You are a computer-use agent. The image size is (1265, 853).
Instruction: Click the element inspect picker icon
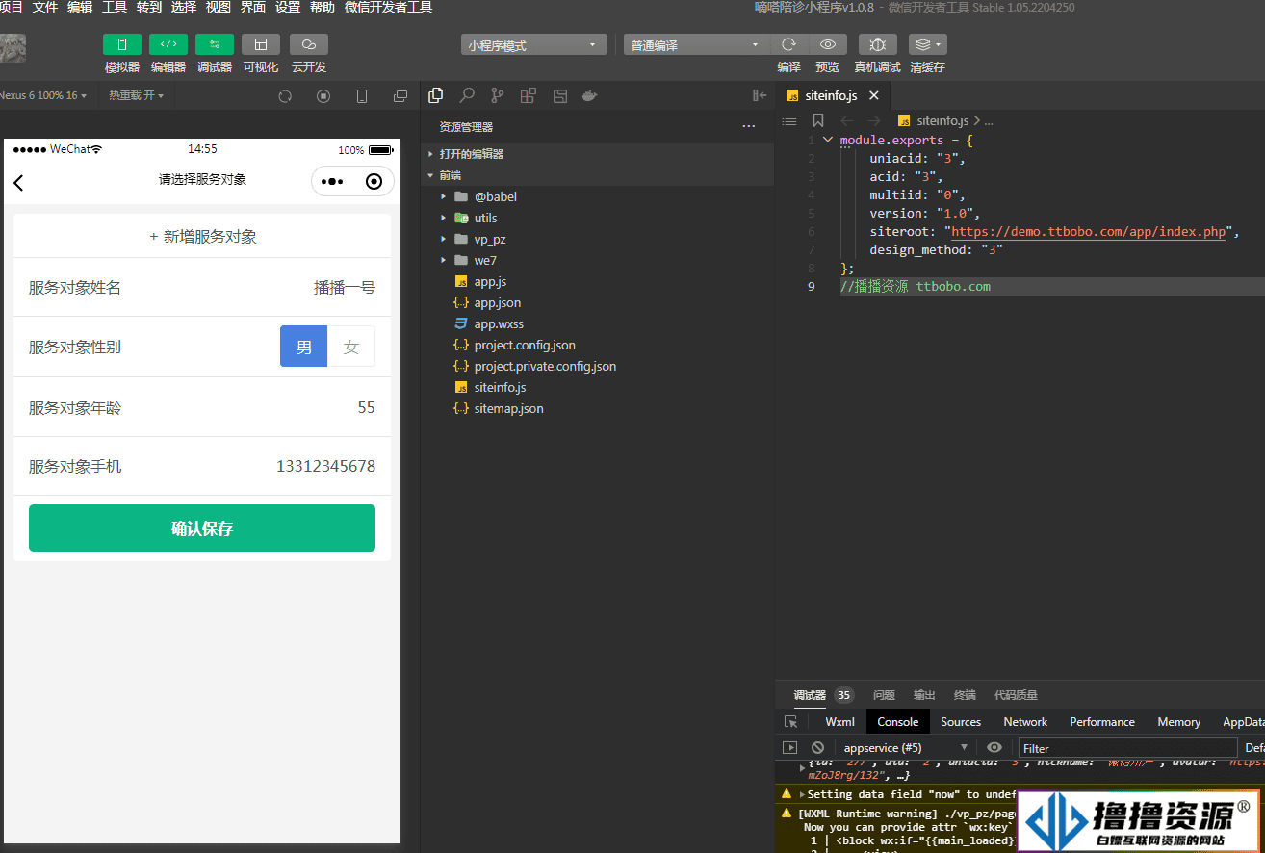pyautogui.click(x=790, y=721)
